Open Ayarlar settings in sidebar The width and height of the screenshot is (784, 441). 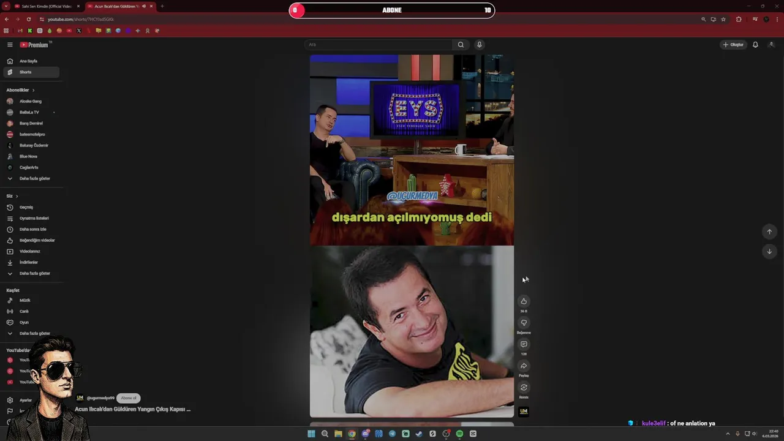click(20, 400)
